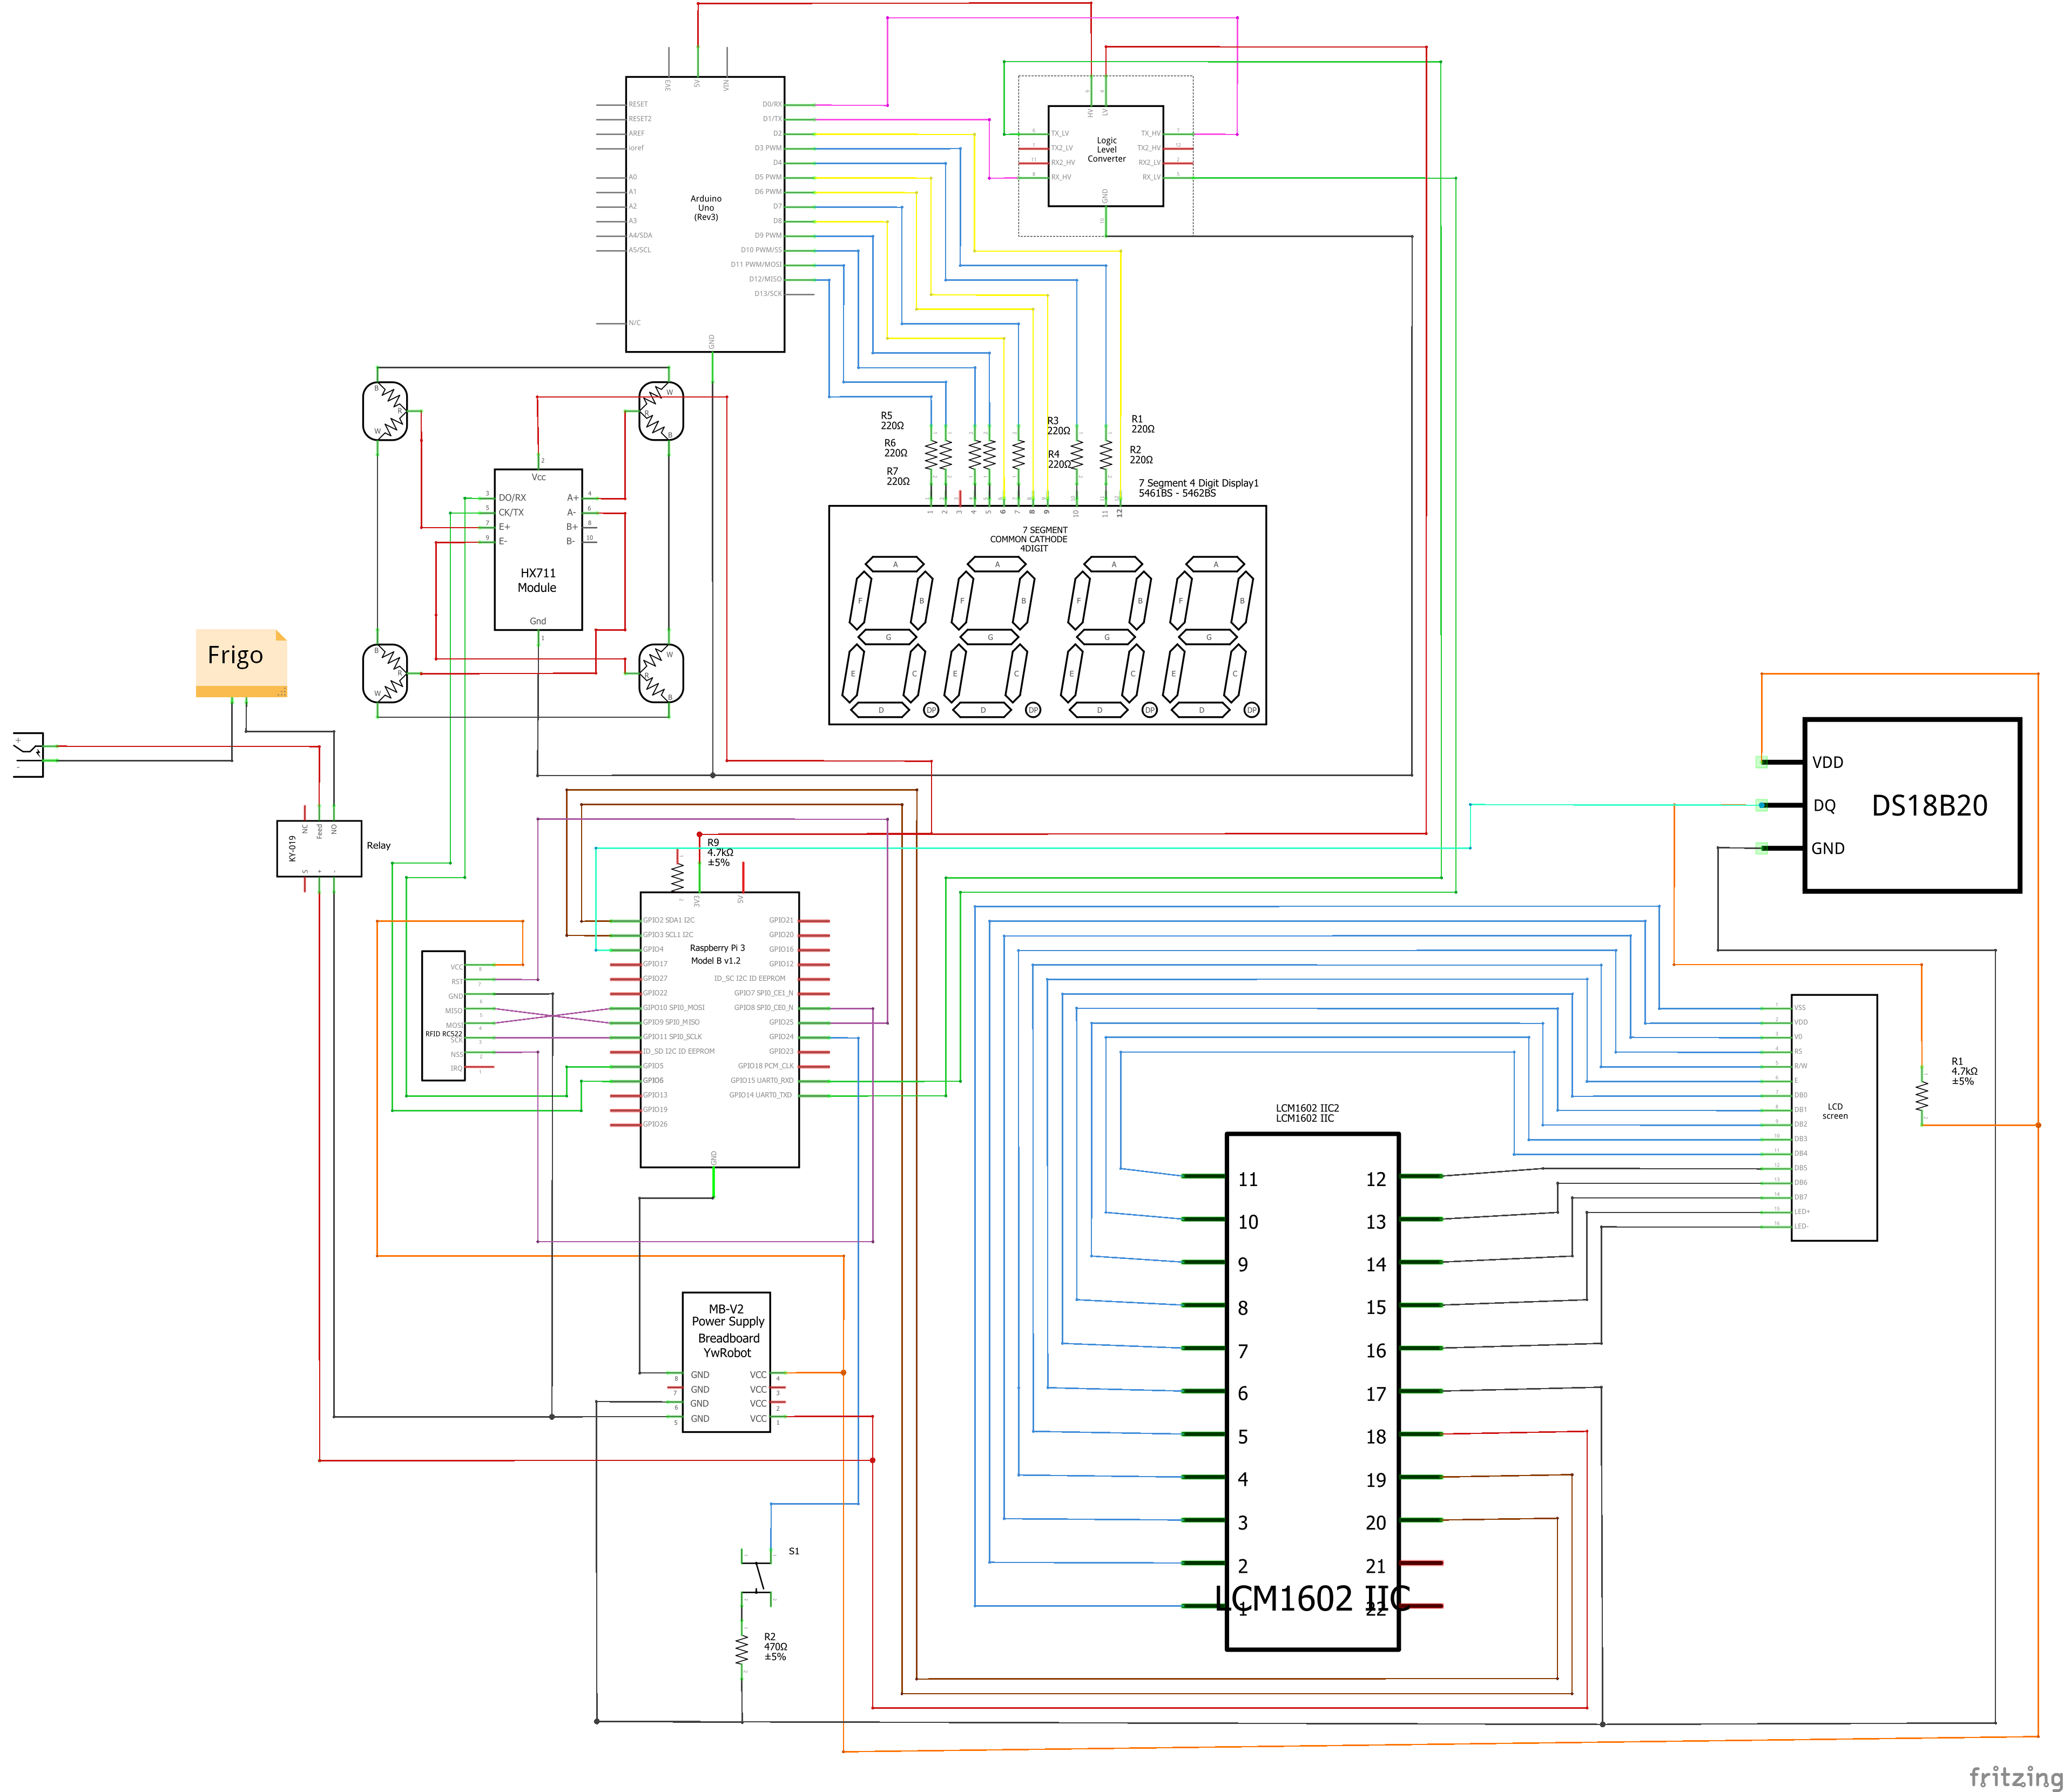Click the GPIO14 UART0_TXD pin label
Viewport: 2064px width, 1792px height.
coord(760,1095)
